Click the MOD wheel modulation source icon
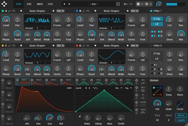Viewport: 188px width, 126px height. tap(143, 113)
